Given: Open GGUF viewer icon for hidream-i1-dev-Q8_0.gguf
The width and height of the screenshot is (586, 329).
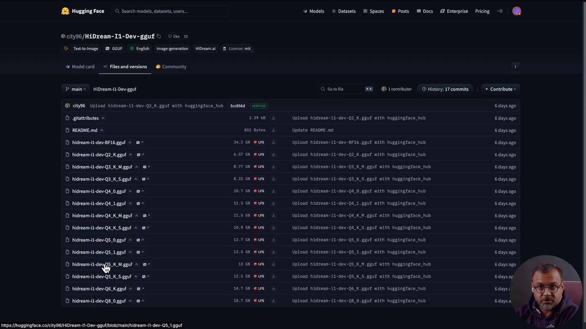Looking at the screenshot, I should pyautogui.click(x=140, y=301).
